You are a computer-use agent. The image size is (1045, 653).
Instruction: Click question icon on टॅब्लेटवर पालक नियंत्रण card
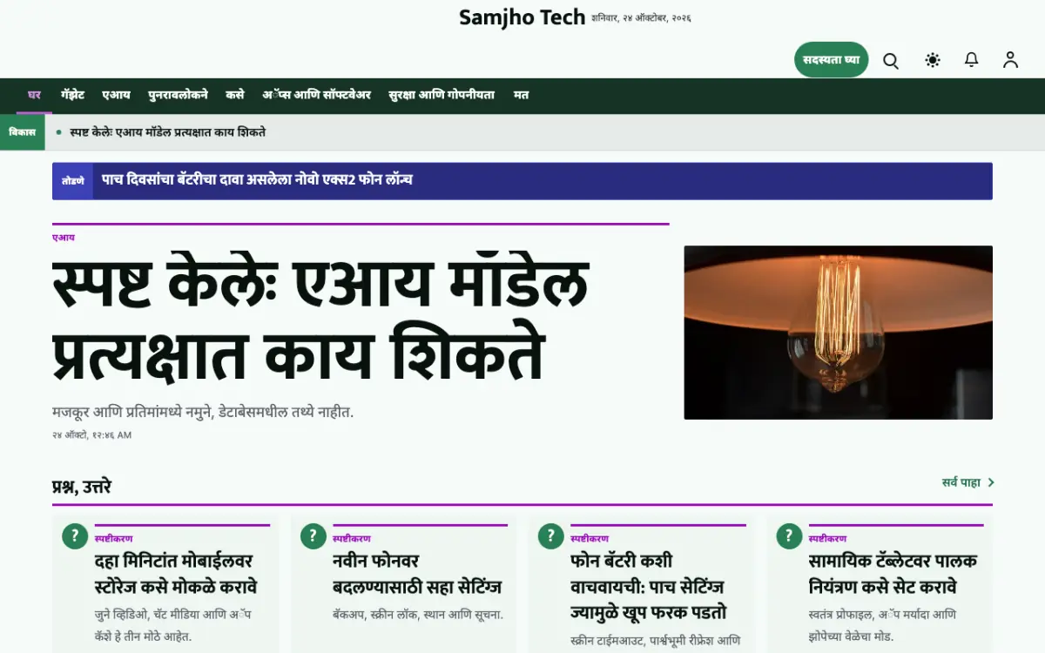coord(789,536)
